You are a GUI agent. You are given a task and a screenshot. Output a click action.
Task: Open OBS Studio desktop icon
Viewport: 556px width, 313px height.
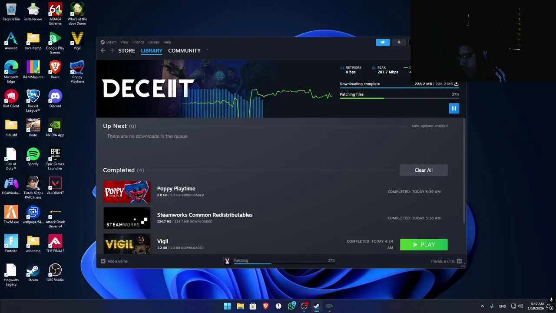pyautogui.click(x=55, y=273)
